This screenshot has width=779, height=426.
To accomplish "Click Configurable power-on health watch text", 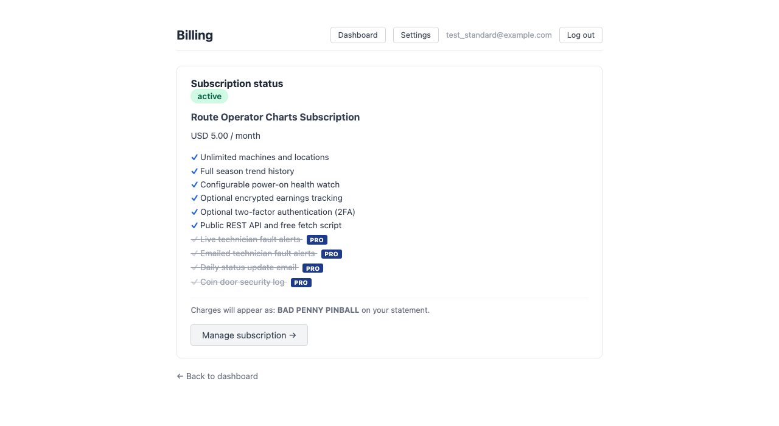I will [x=270, y=184].
